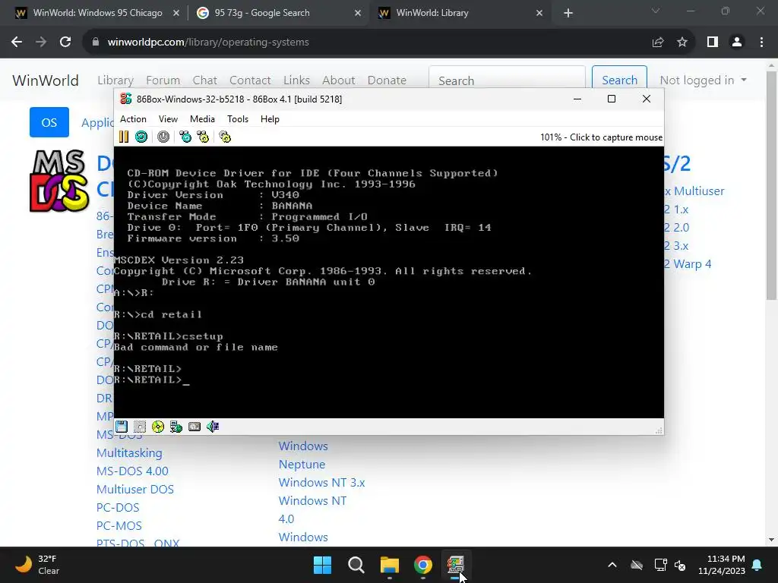The image size is (778, 583).
Task: Reload the WinWorld page
Action: (x=65, y=43)
